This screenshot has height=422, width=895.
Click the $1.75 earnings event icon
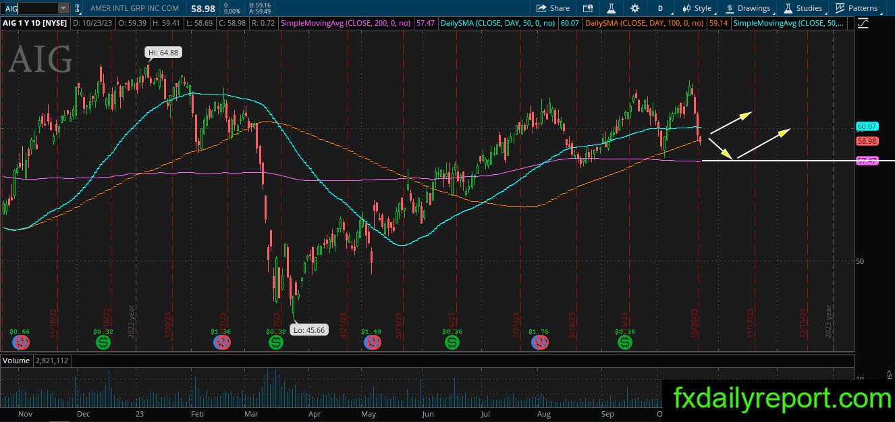(x=539, y=342)
